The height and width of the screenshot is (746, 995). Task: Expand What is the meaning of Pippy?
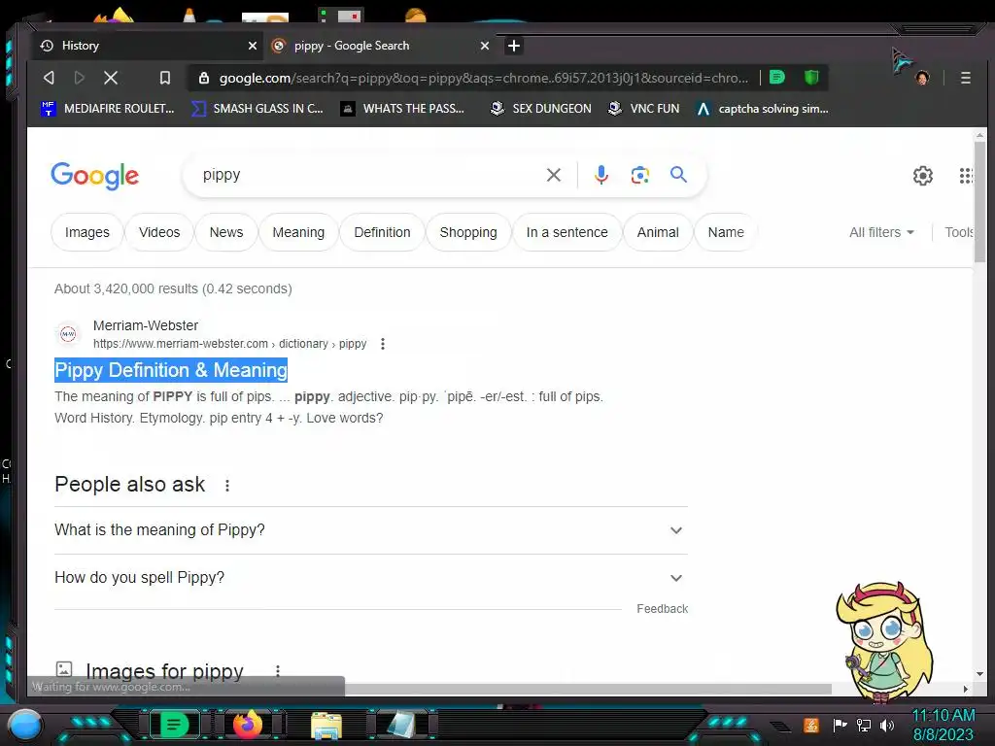pyautogui.click(x=370, y=530)
